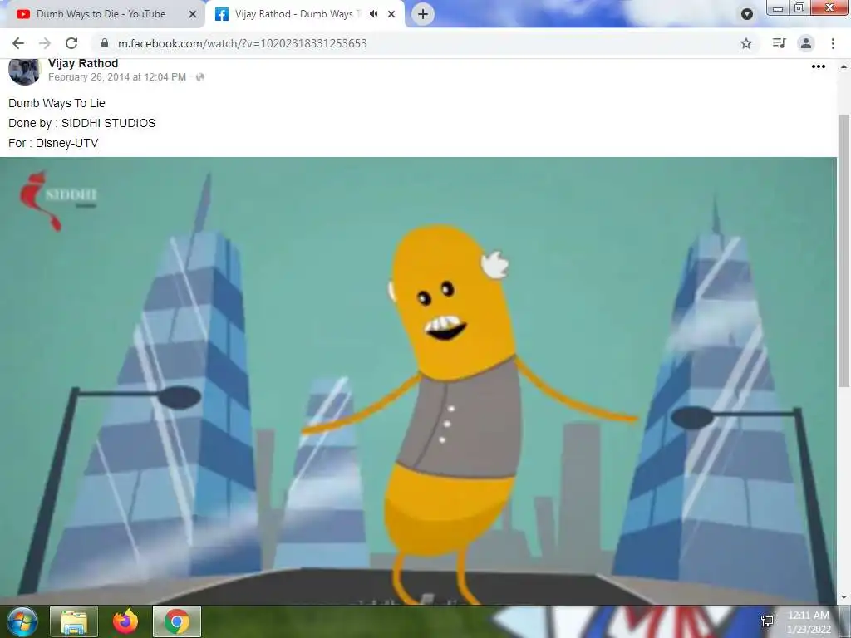851x638 pixels.
Task: Open the Windows Start menu
Action: [x=22, y=621]
